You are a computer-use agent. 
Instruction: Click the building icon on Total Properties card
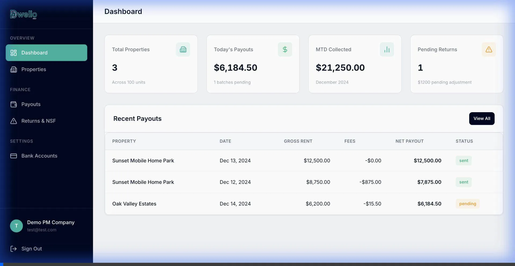[x=183, y=49]
